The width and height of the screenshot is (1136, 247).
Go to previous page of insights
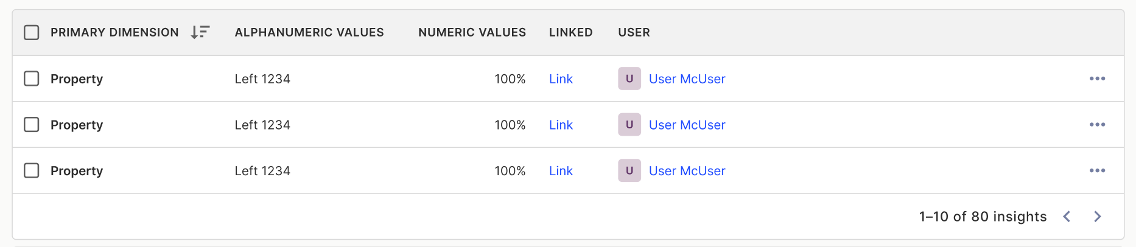tap(1067, 217)
